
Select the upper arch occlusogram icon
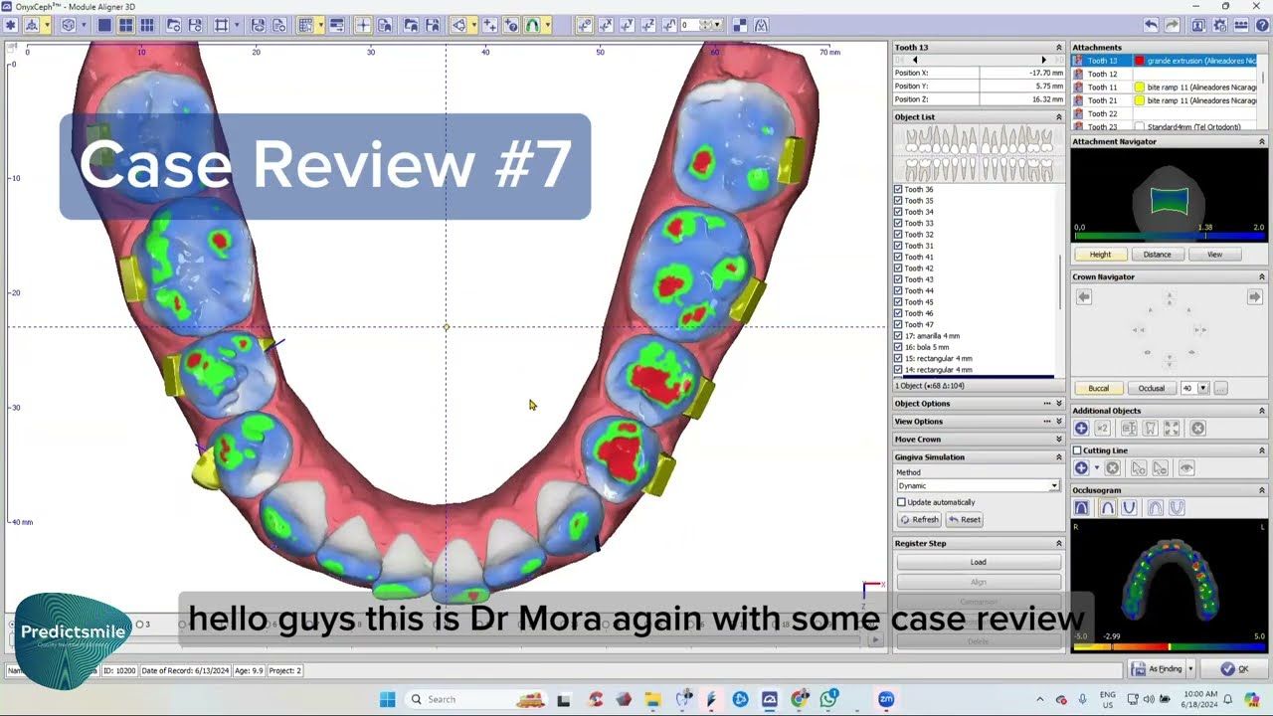[1107, 508]
